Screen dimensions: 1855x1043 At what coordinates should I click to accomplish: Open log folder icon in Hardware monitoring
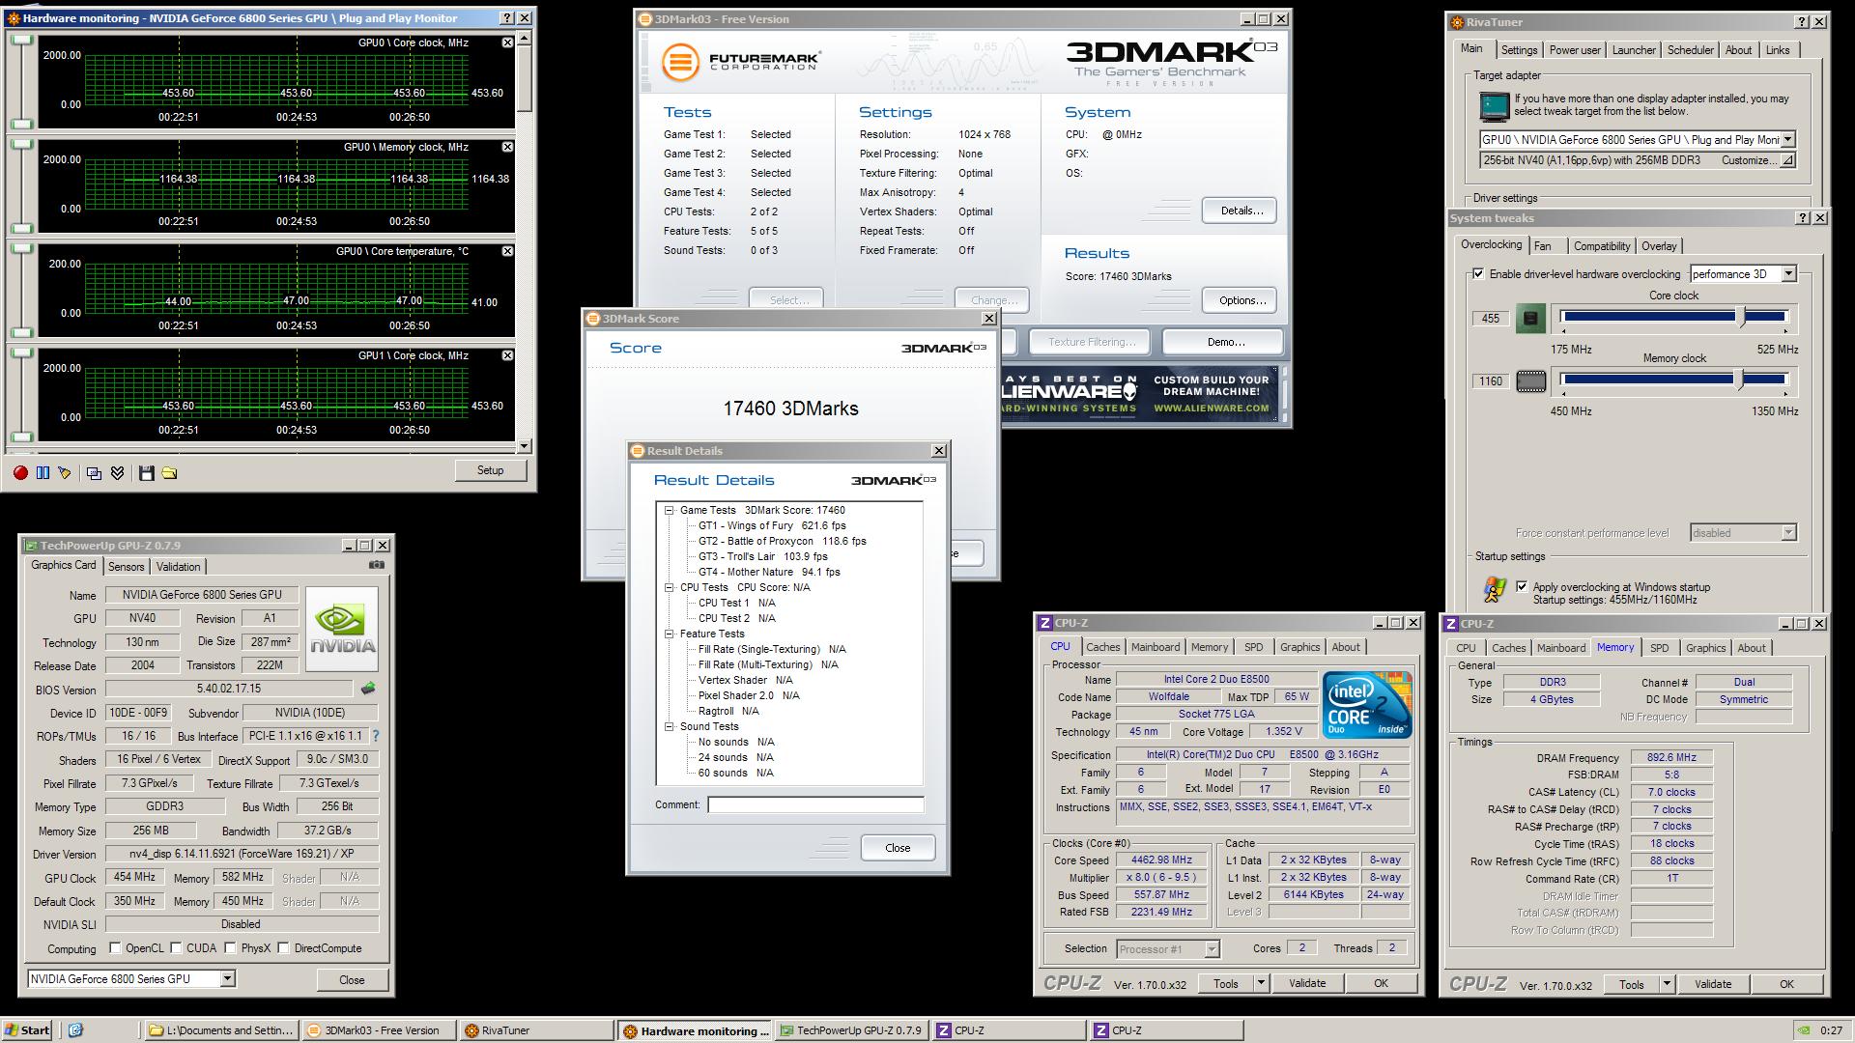pos(169,473)
